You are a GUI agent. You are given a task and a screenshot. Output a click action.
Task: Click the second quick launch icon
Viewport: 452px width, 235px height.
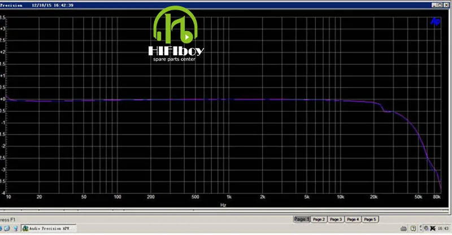[7, 228]
